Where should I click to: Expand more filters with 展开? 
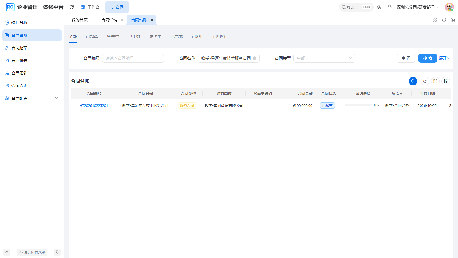(445, 58)
